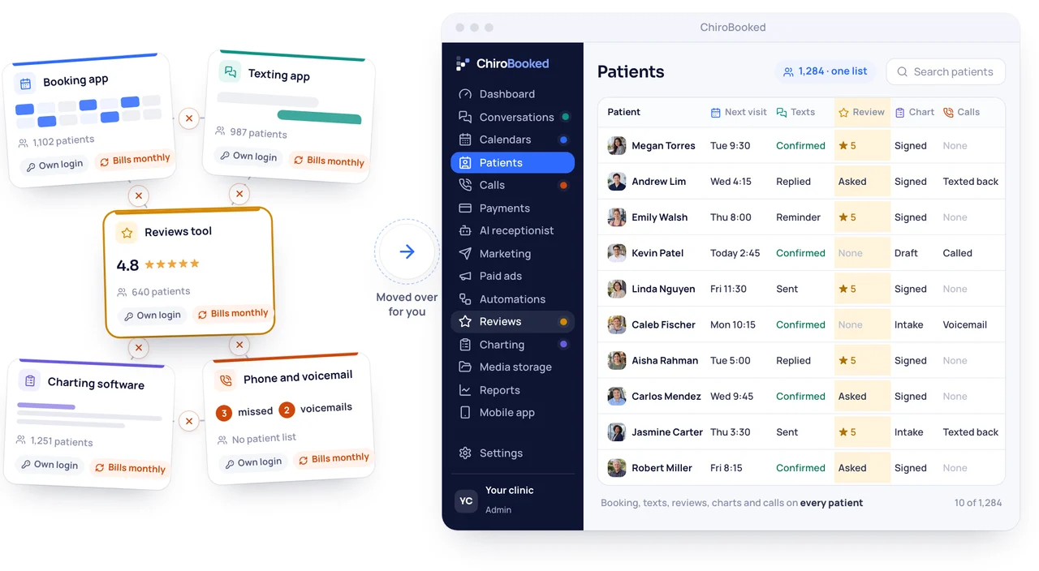Click the blue arrow Moved over button
Screen dimensions: 1039x571
407,251
